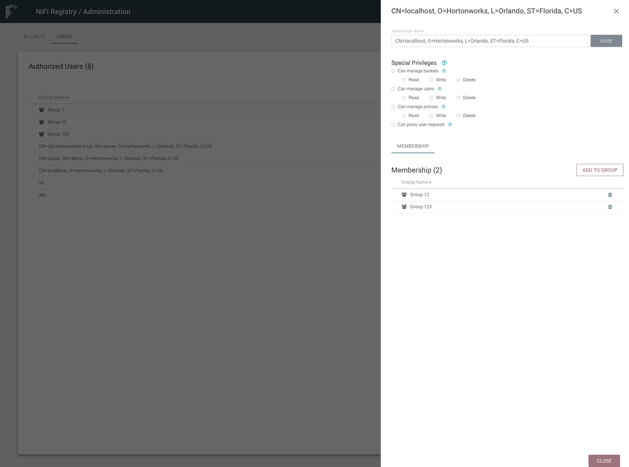Select Group 123 row in users list

(x=205, y=134)
